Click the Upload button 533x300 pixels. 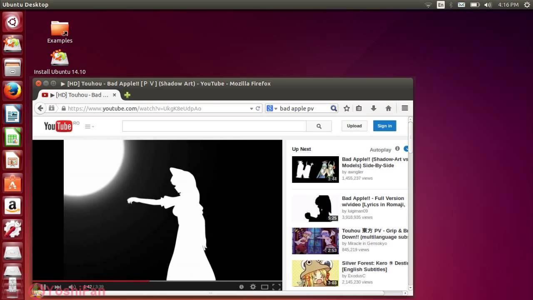click(354, 126)
